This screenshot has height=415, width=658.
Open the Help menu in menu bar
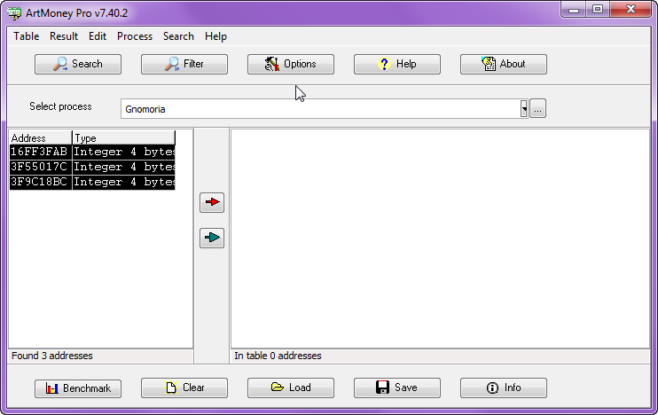click(x=215, y=36)
